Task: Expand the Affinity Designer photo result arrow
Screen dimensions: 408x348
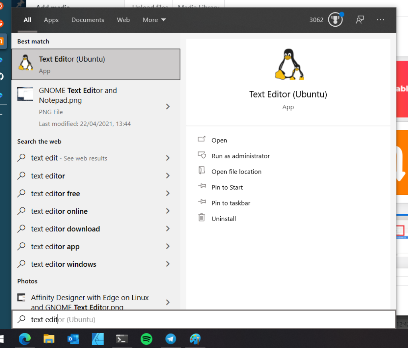Action: pyautogui.click(x=168, y=302)
